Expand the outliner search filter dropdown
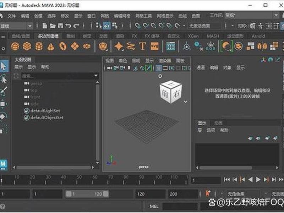284x213 pixels. coord(96,76)
